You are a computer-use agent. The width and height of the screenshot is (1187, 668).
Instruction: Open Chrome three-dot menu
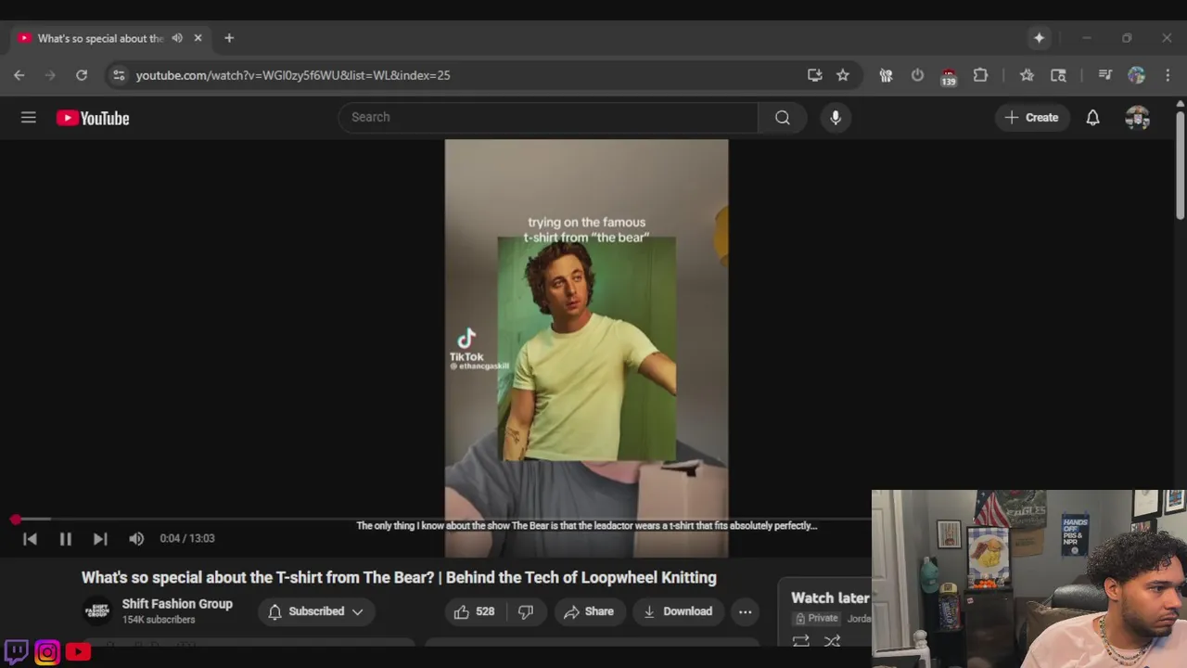click(x=1168, y=75)
